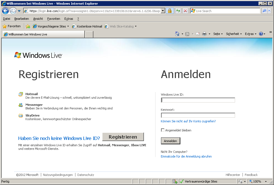View the security lock report icon
274x185 pixels.
pos(170,11)
